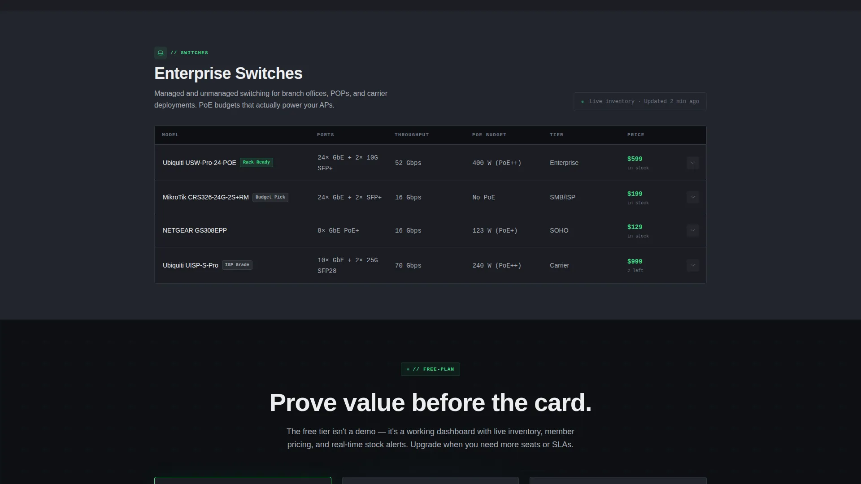Click the $999 price of UISP-S-Pro
The width and height of the screenshot is (861, 484).
[x=635, y=262]
